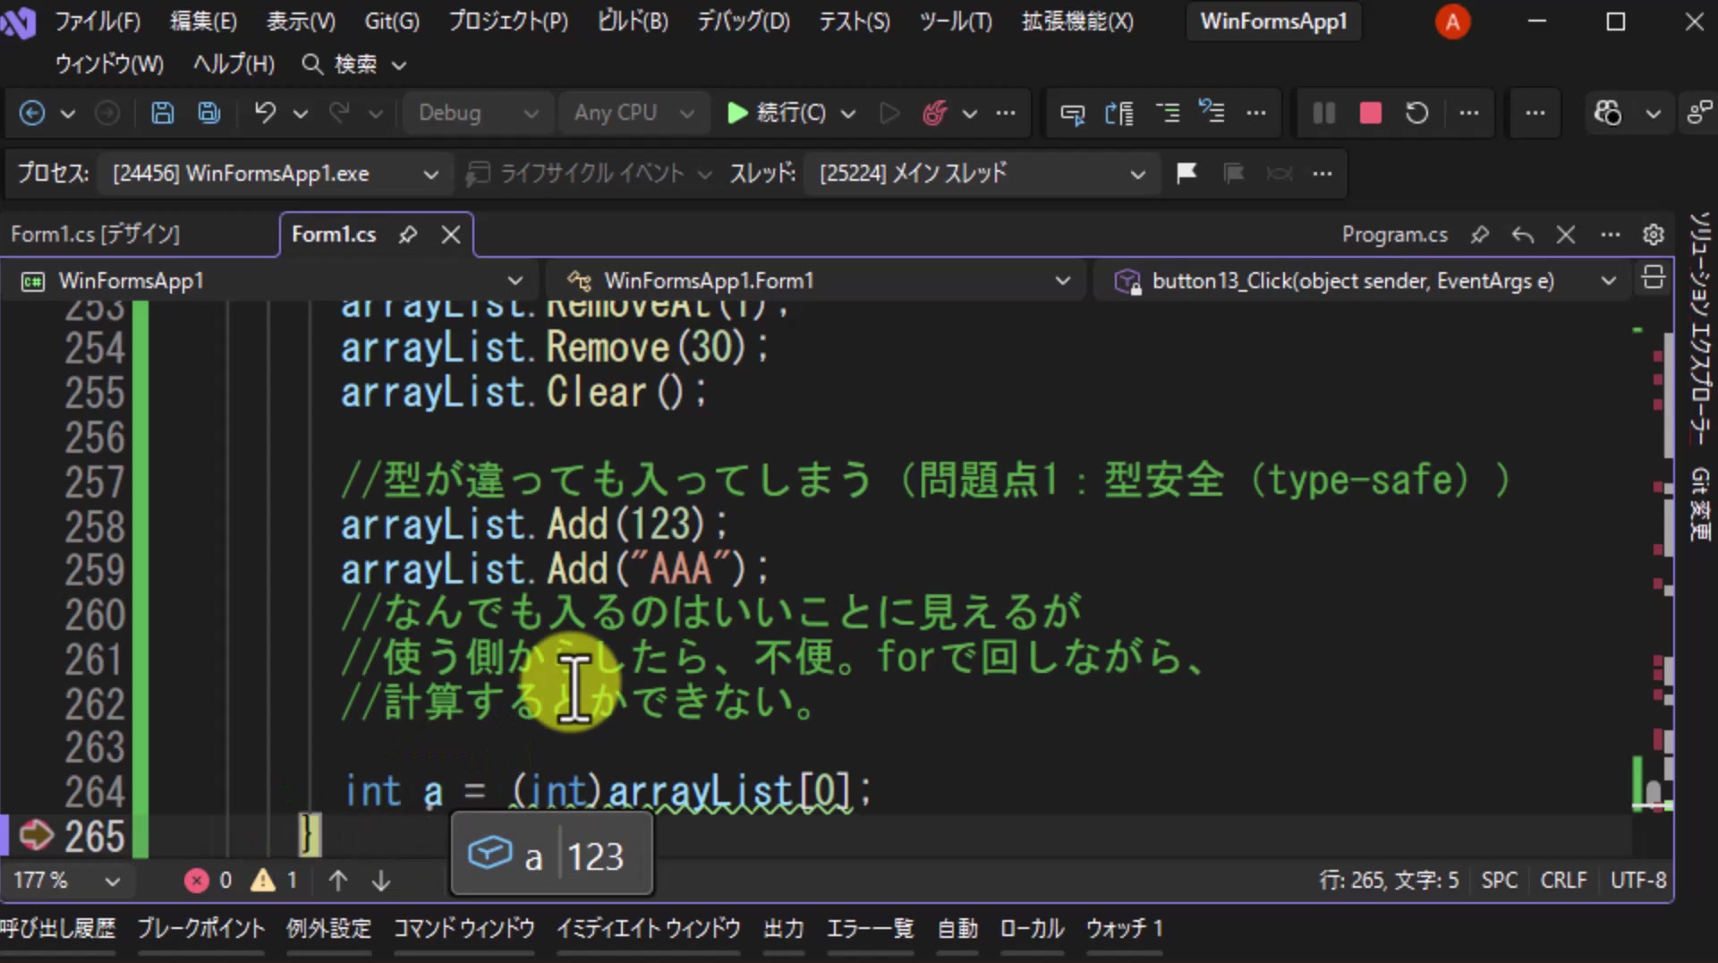The image size is (1718, 963).
Task: Click the SPC indentation indicator
Action: [x=1500, y=881]
